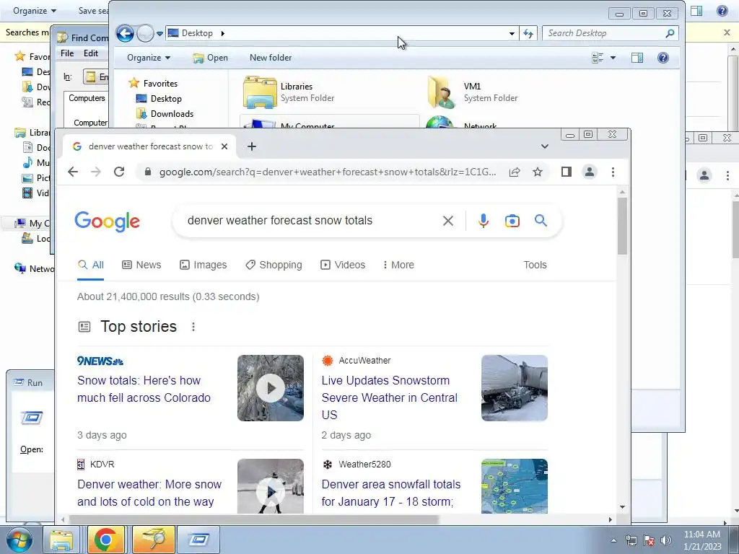Screen dimensions: 739x554
Task: Switch to Shopping results tab
Action: (274, 265)
